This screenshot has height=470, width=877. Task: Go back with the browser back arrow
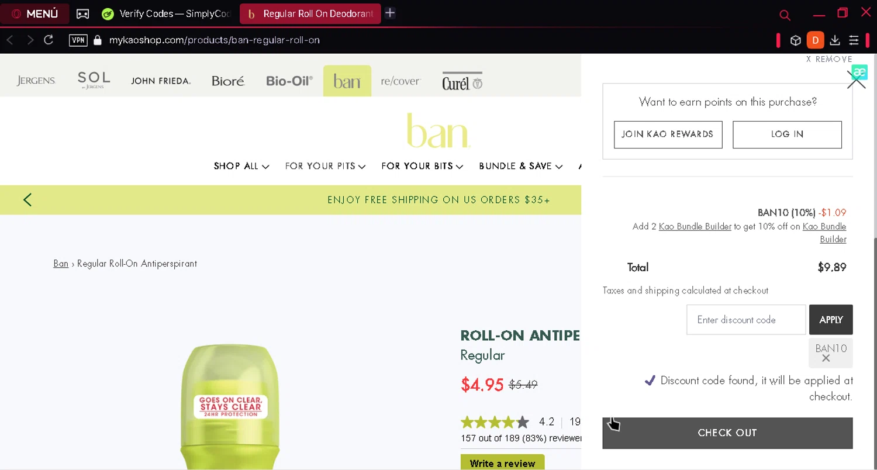point(10,40)
